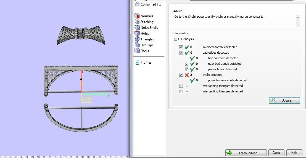This screenshot has height=158, width=306.
Task: Open the Profiles page
Action: [146, 62]
